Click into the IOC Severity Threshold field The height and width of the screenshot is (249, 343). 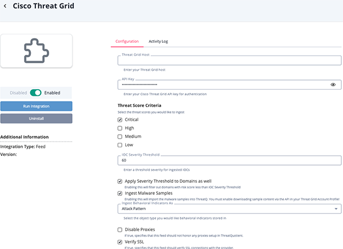[x=229, y=162]
